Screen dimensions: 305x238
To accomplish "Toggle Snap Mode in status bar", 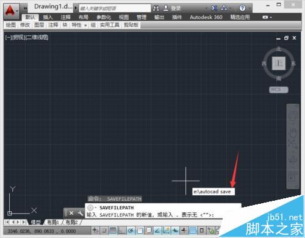I will [x=104, y=231].
